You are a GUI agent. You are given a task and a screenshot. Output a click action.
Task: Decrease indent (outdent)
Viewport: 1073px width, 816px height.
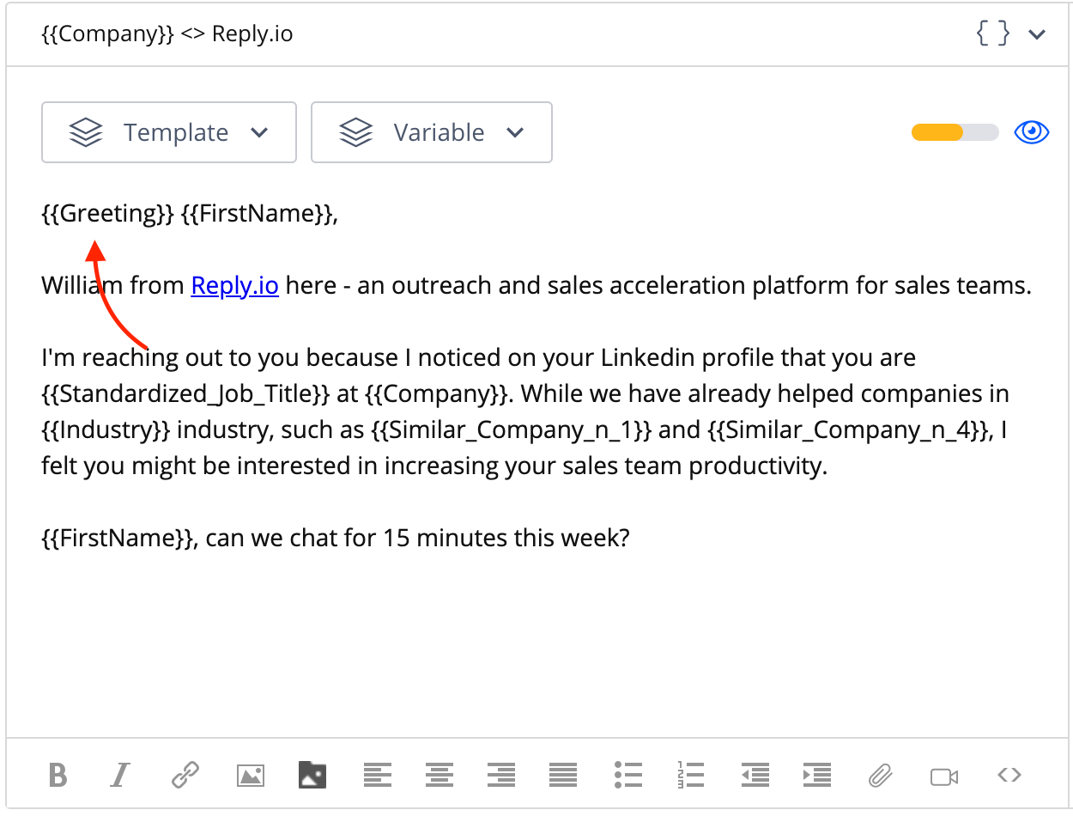(755, 776)
